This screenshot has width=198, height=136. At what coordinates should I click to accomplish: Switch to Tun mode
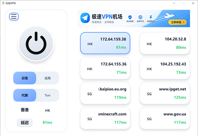[x=48, y=95]
